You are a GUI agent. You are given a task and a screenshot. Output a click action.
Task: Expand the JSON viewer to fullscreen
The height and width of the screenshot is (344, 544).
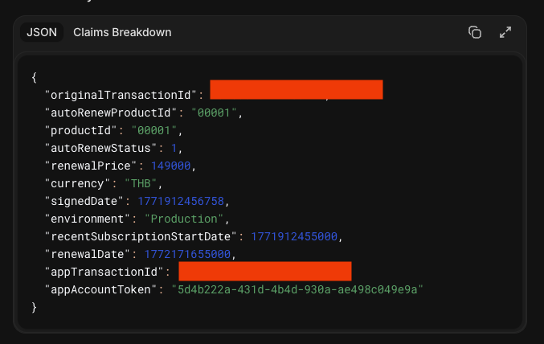coord(505,32)
